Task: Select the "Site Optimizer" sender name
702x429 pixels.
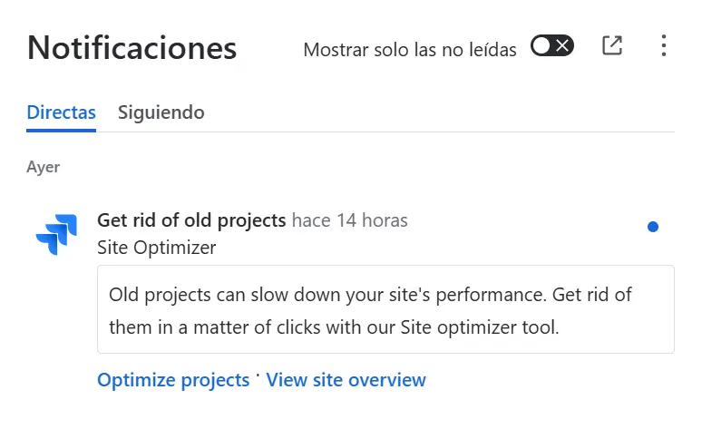Action: (x=156, y=247)
